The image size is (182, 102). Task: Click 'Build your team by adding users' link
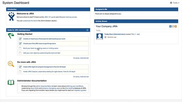(41, 48)
